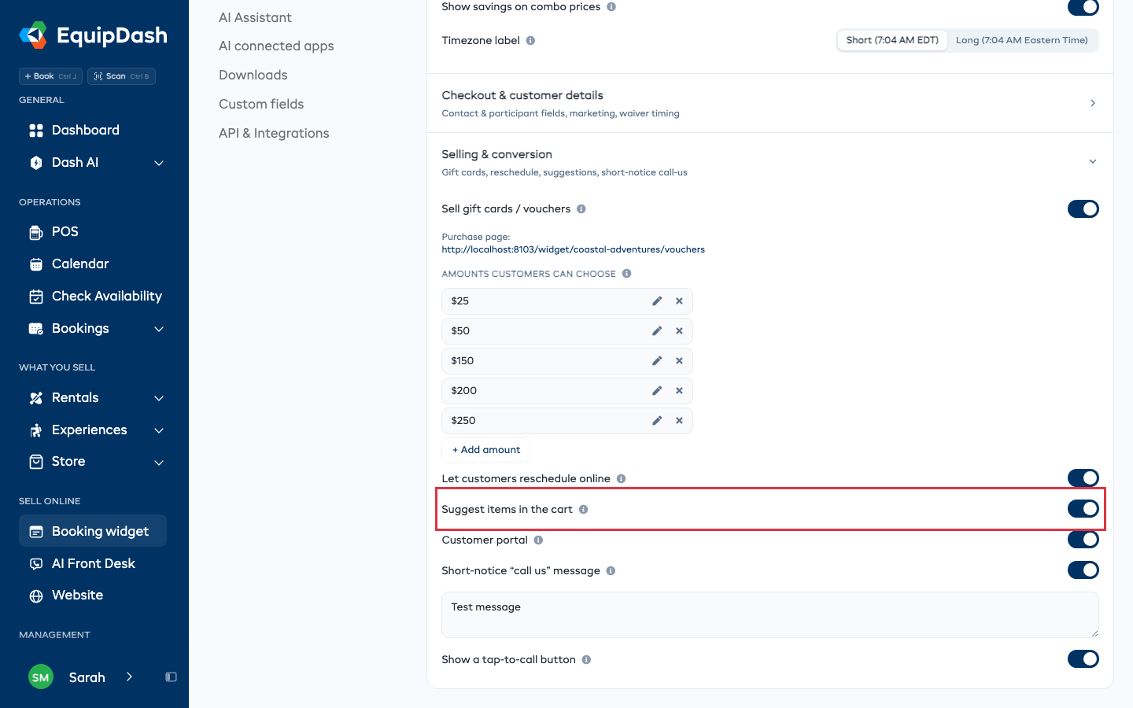This screenshot has width=1133, height=708.
Task: Collapse the sidebar panel icon
Action: coord(171,677)
